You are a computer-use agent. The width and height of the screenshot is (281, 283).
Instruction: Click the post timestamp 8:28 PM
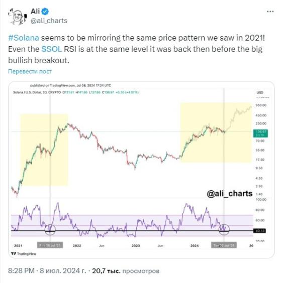pos(21,271)
